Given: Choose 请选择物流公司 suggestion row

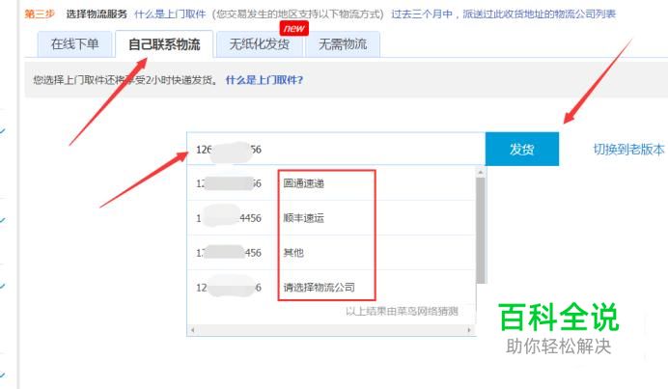Looking at the screenshot, I should pos(331,288).
